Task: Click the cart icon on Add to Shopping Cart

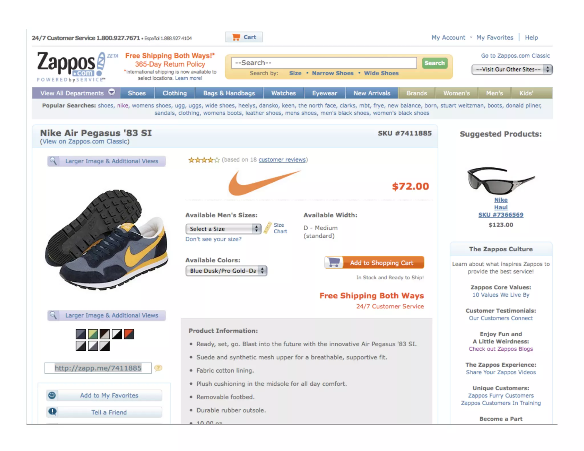Action: tap(334, 262)
